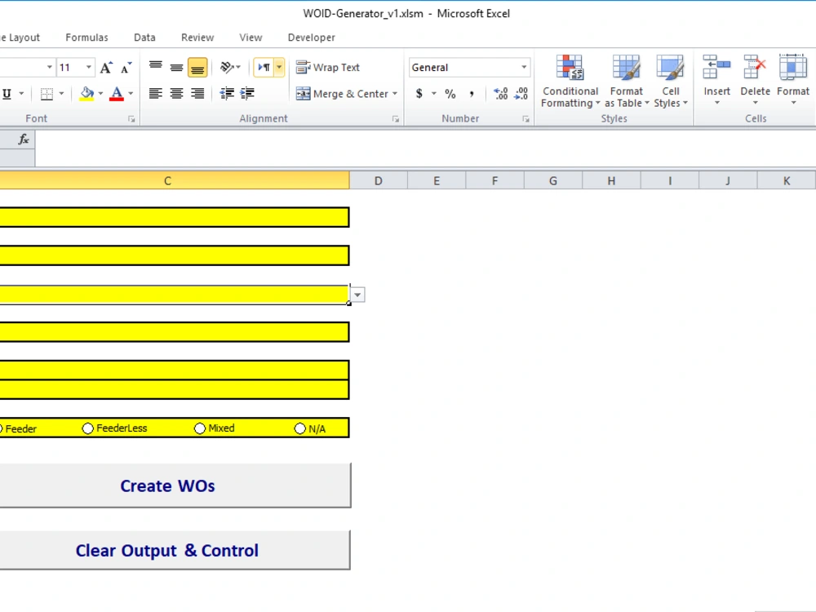Screen dimensions: 816x612
Task: Open the Number Format dropdown showing General
Action: 521,67
